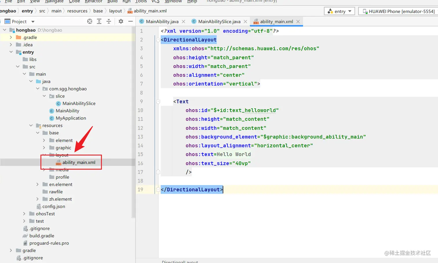438x263 pixels.
Task: Open the Refactor menu
Action: (x=93, y=1)
